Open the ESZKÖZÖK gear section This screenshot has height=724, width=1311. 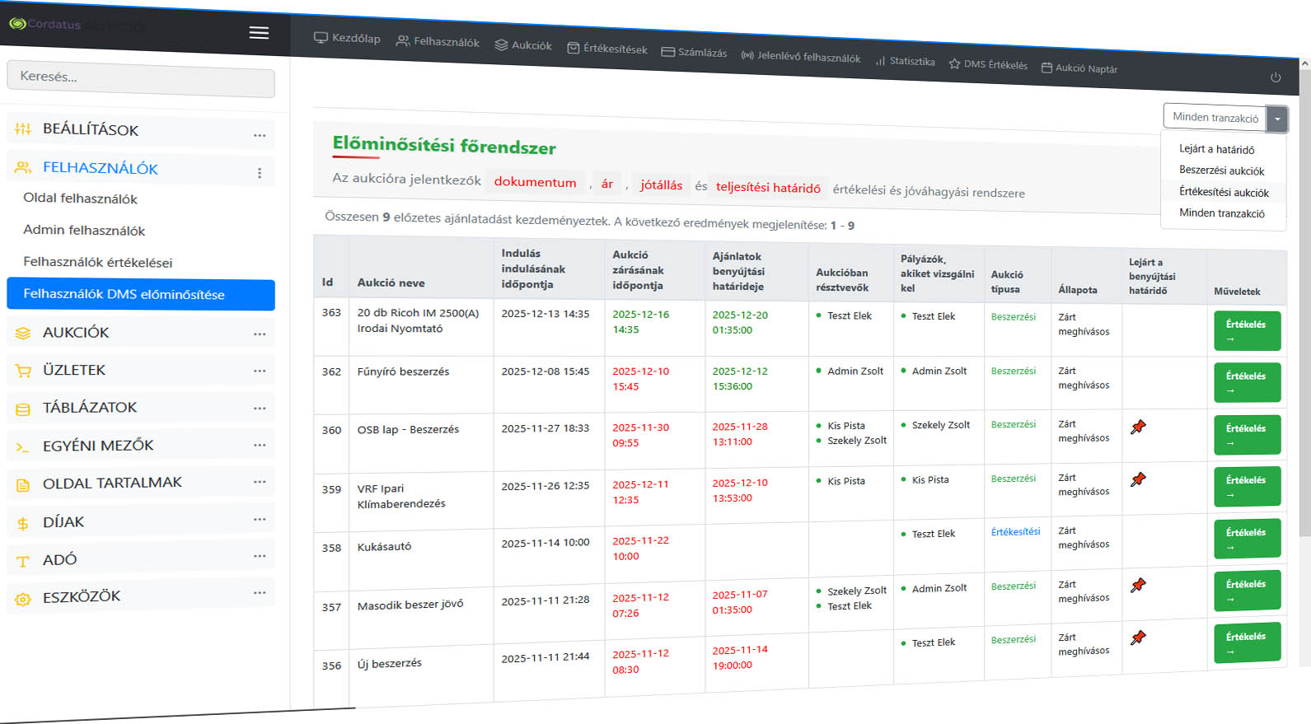82,597
